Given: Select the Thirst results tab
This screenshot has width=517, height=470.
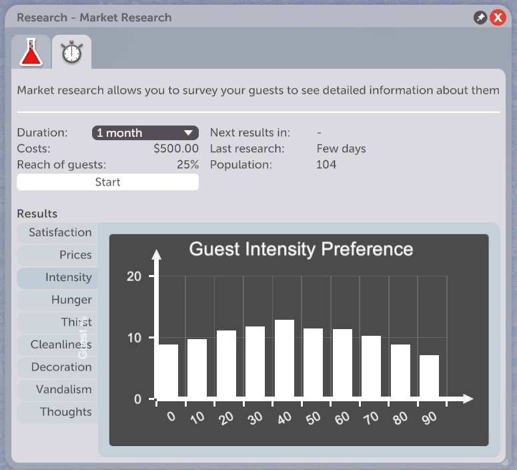Looking at the screenshot, I should click(x=57, y=322).
